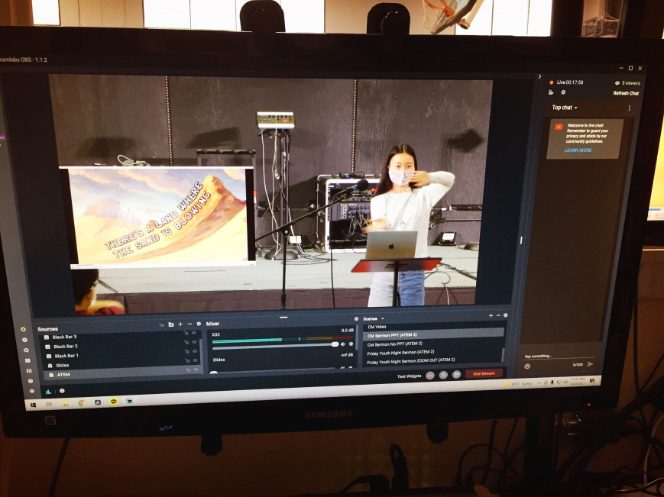Add a new scene with the plus icon

click(491, 315)
